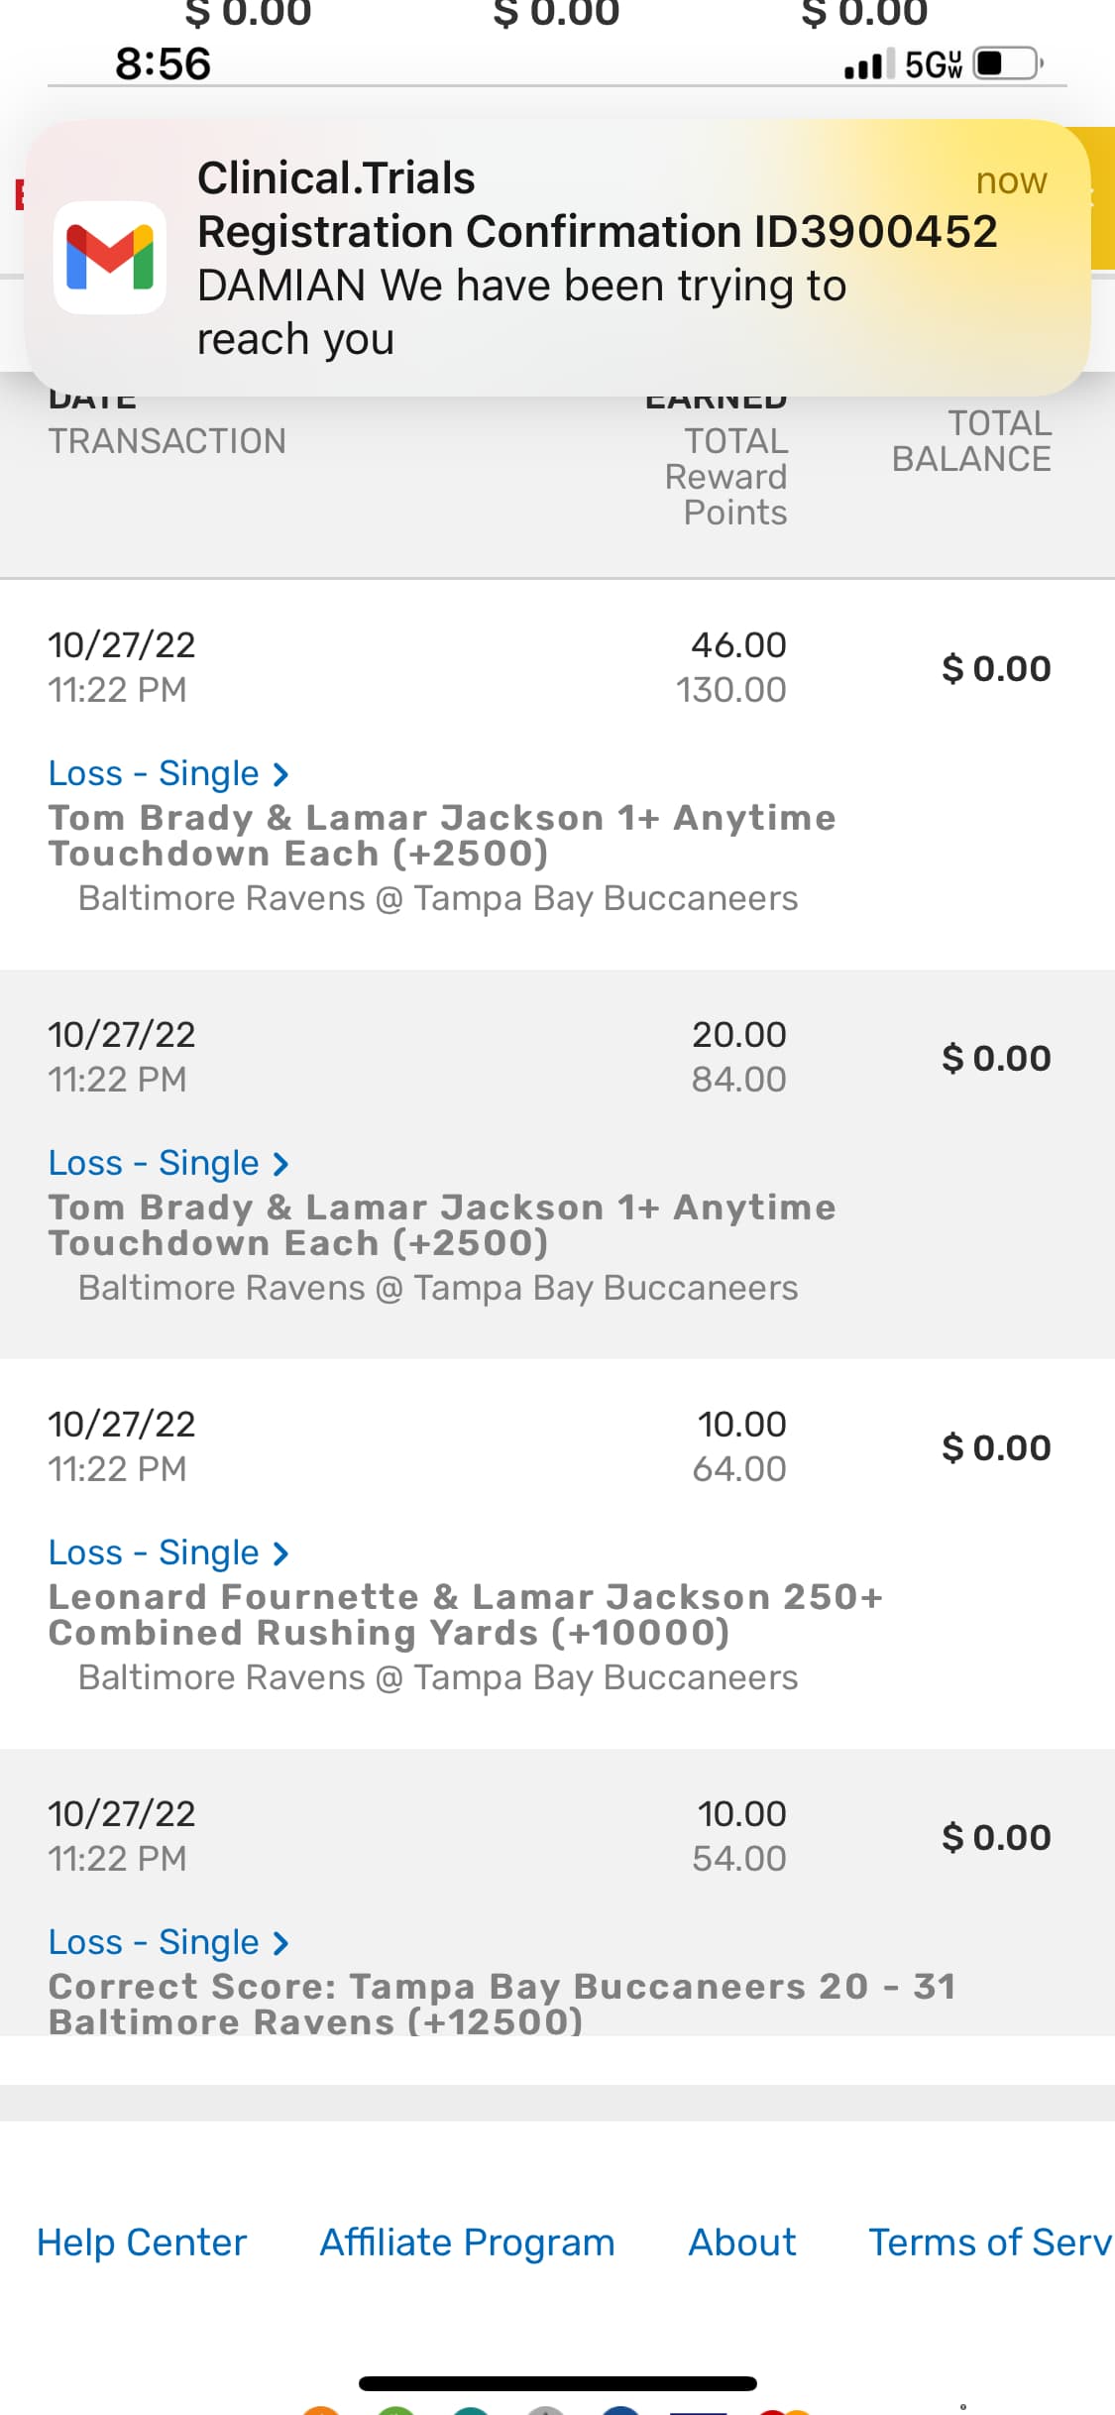Go to the Affiliate Program page
This screenshot has height=2415, width=1115.
coord(467,2242)
